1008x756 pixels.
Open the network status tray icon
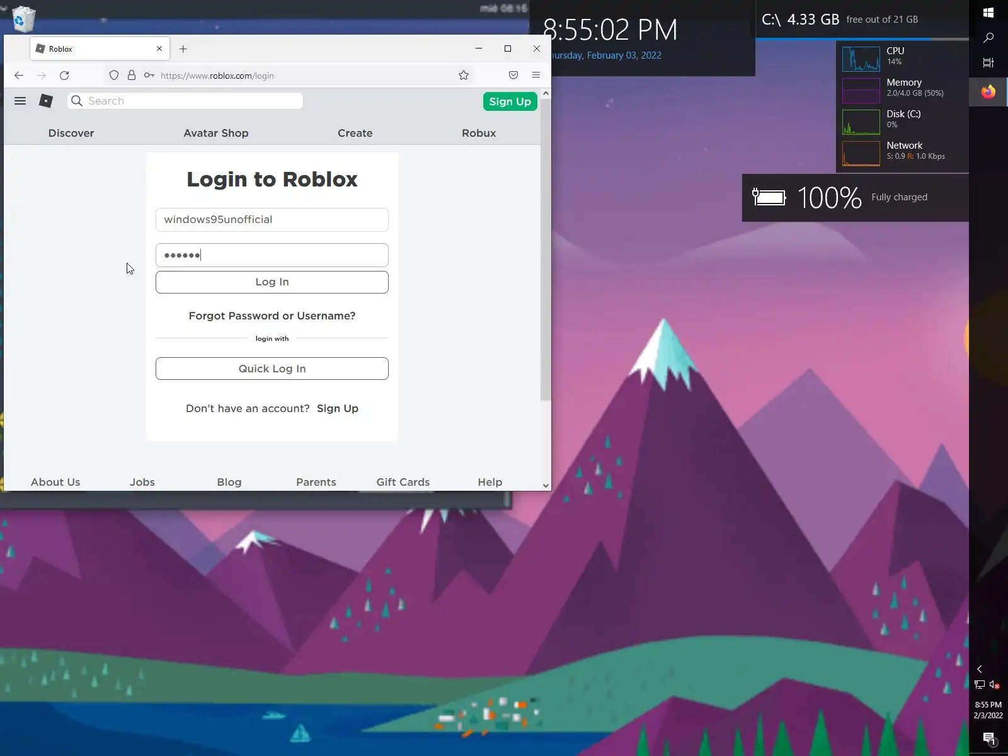(980, 685)
